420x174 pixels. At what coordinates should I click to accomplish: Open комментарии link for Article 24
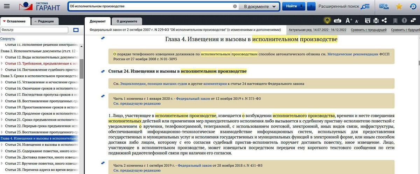[215, 84]
